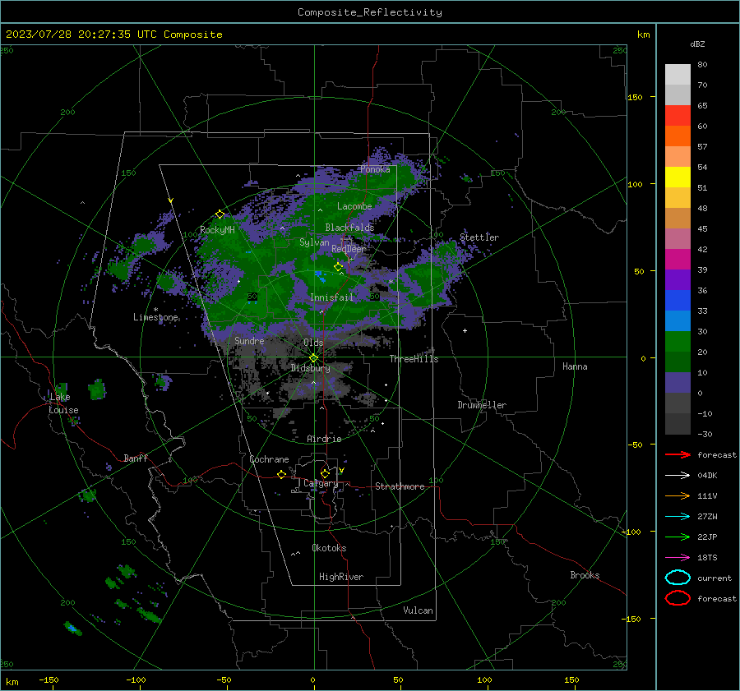Viewport: 740px width, 691px height.
Task: Click the red forecast arrow in legend
Action: 678,454
